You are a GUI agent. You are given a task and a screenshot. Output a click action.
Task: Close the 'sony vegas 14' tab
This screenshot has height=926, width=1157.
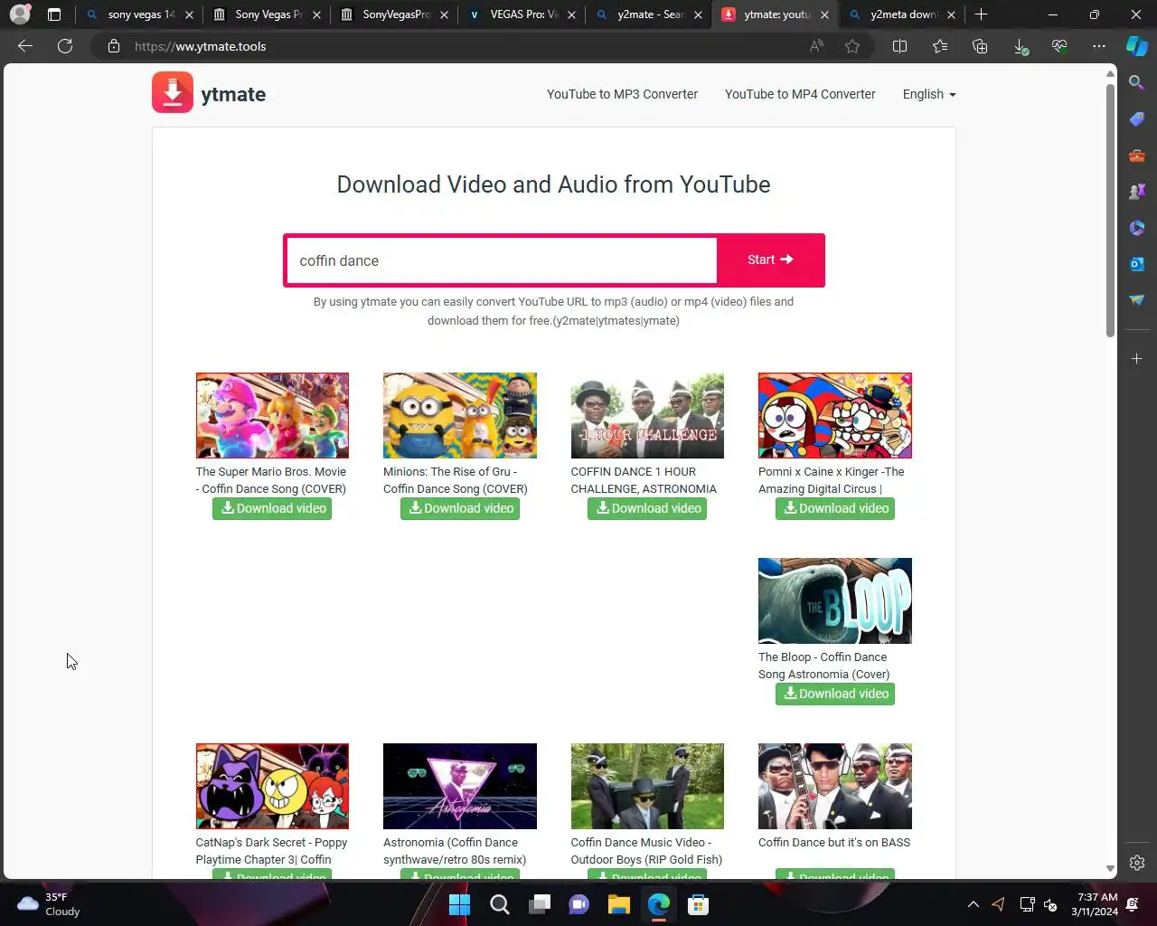(x=189, y=14)
